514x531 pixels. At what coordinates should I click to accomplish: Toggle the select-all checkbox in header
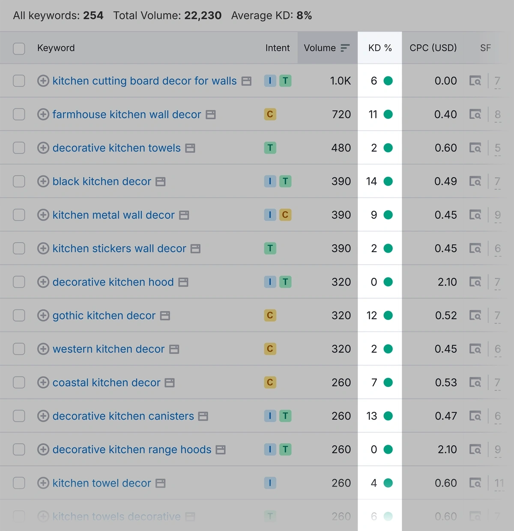click(x=19, y=48)
